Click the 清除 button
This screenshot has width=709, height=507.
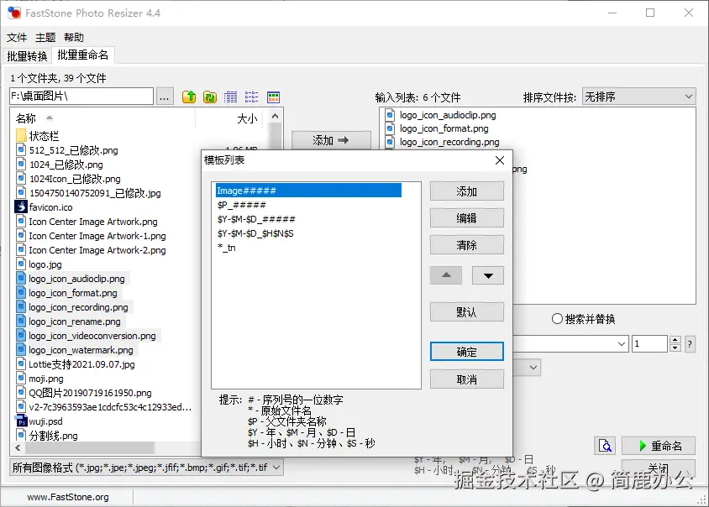(x=466, y=245)
